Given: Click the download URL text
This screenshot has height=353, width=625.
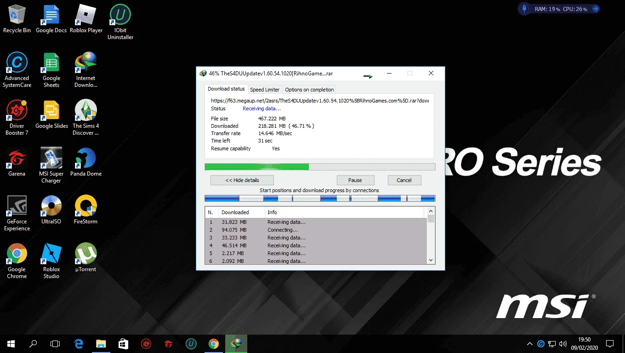Looking at the screenshot, I should [320, 100].
